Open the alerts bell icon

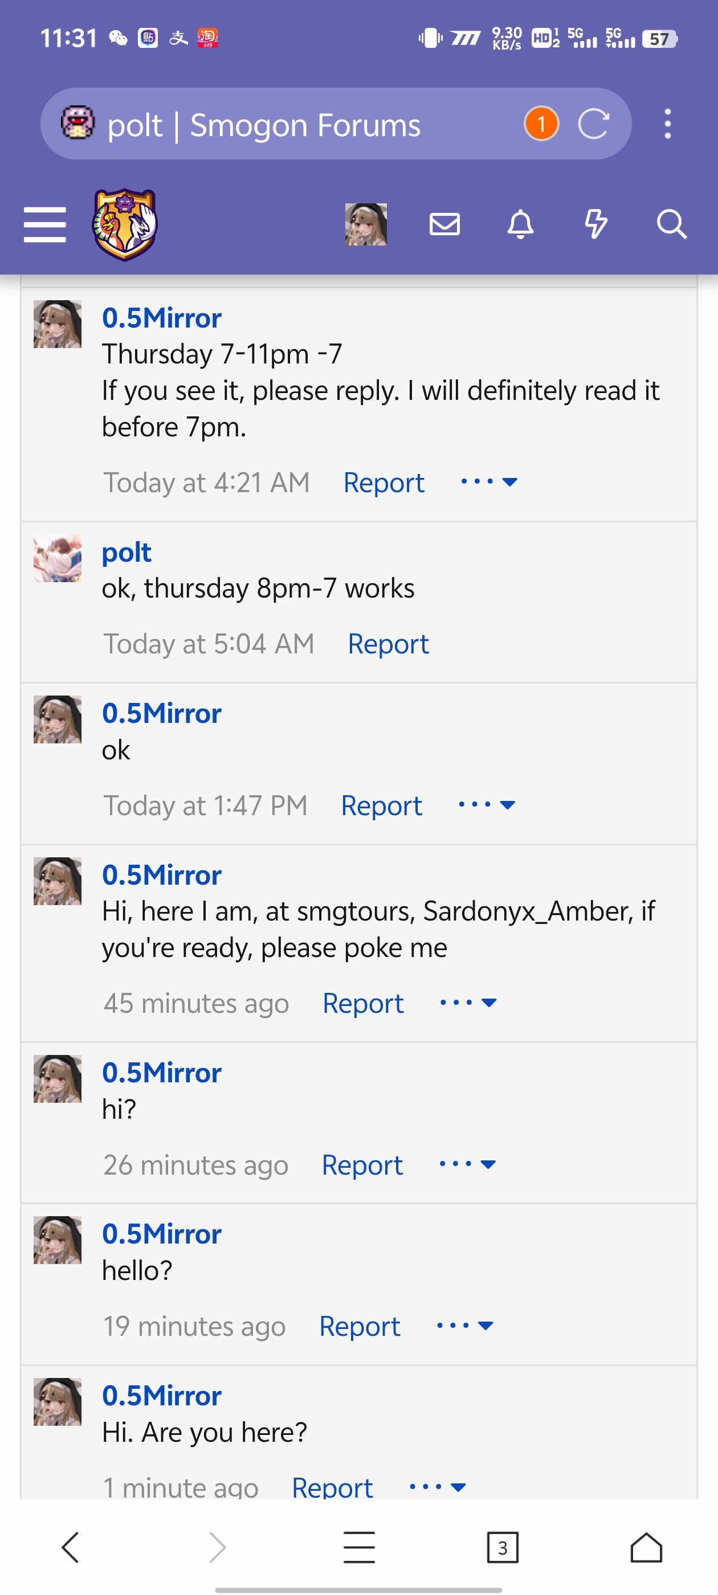click(520, 224)
